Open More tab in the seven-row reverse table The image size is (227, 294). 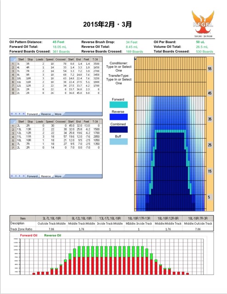(x=58, y=176)
